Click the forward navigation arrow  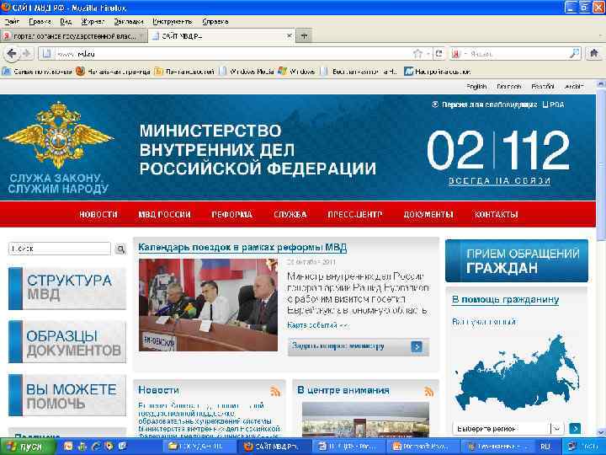[x=27, y=54]
